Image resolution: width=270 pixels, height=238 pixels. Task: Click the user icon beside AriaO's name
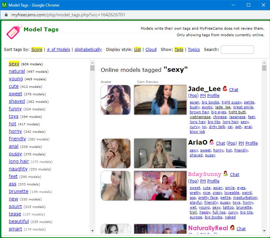tap(211, 142)
